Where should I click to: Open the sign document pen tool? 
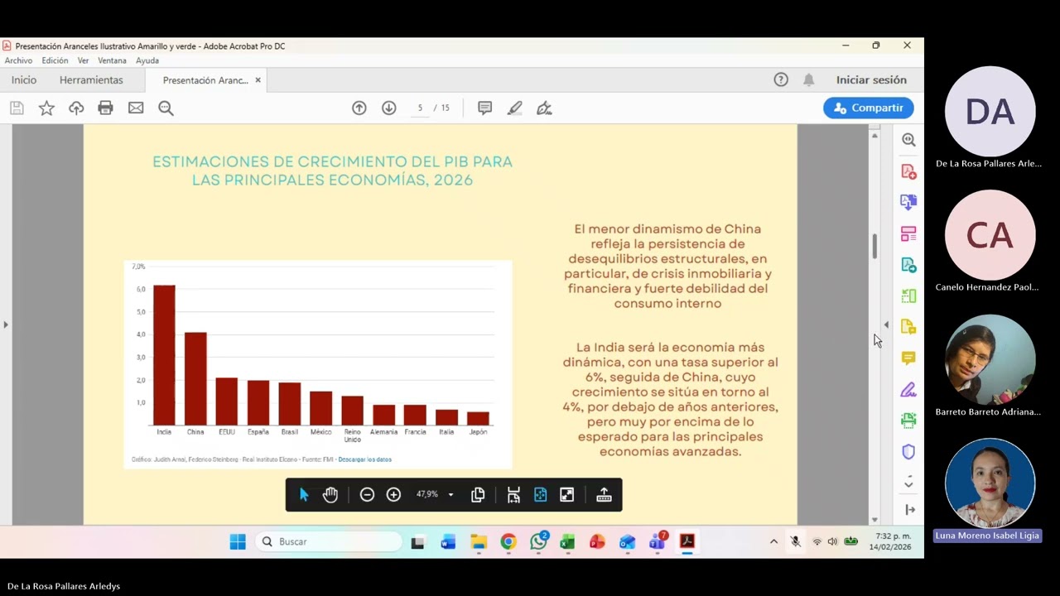tap(544, 108)
